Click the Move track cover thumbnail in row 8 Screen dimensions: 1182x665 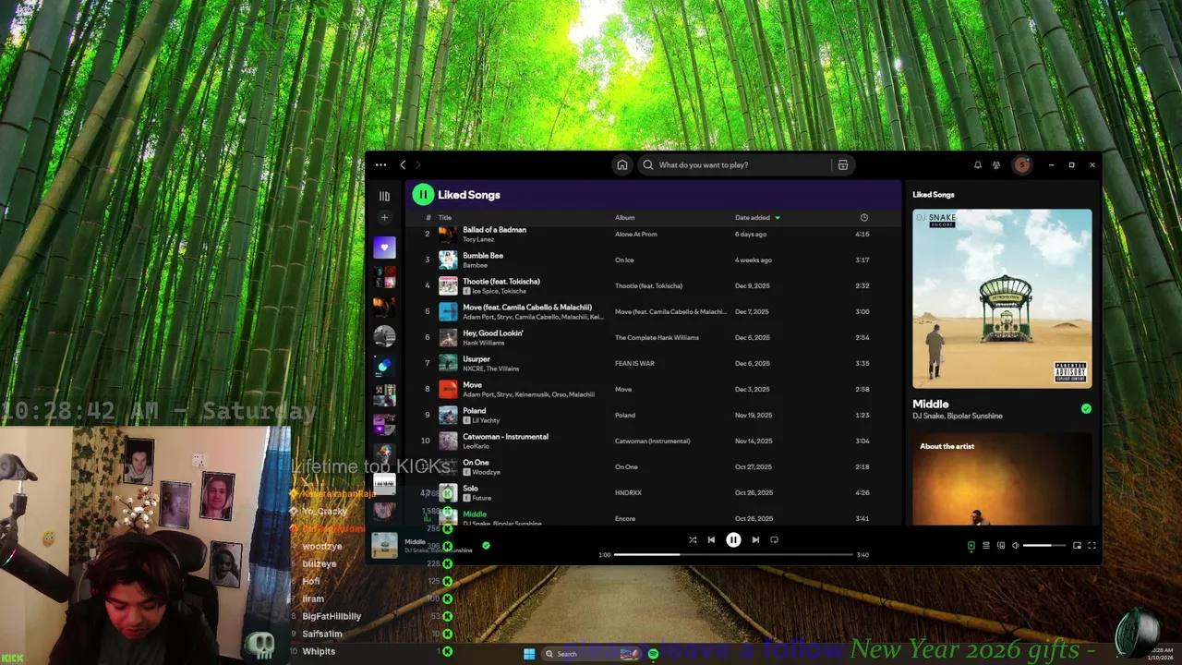[x=448, y=390]
